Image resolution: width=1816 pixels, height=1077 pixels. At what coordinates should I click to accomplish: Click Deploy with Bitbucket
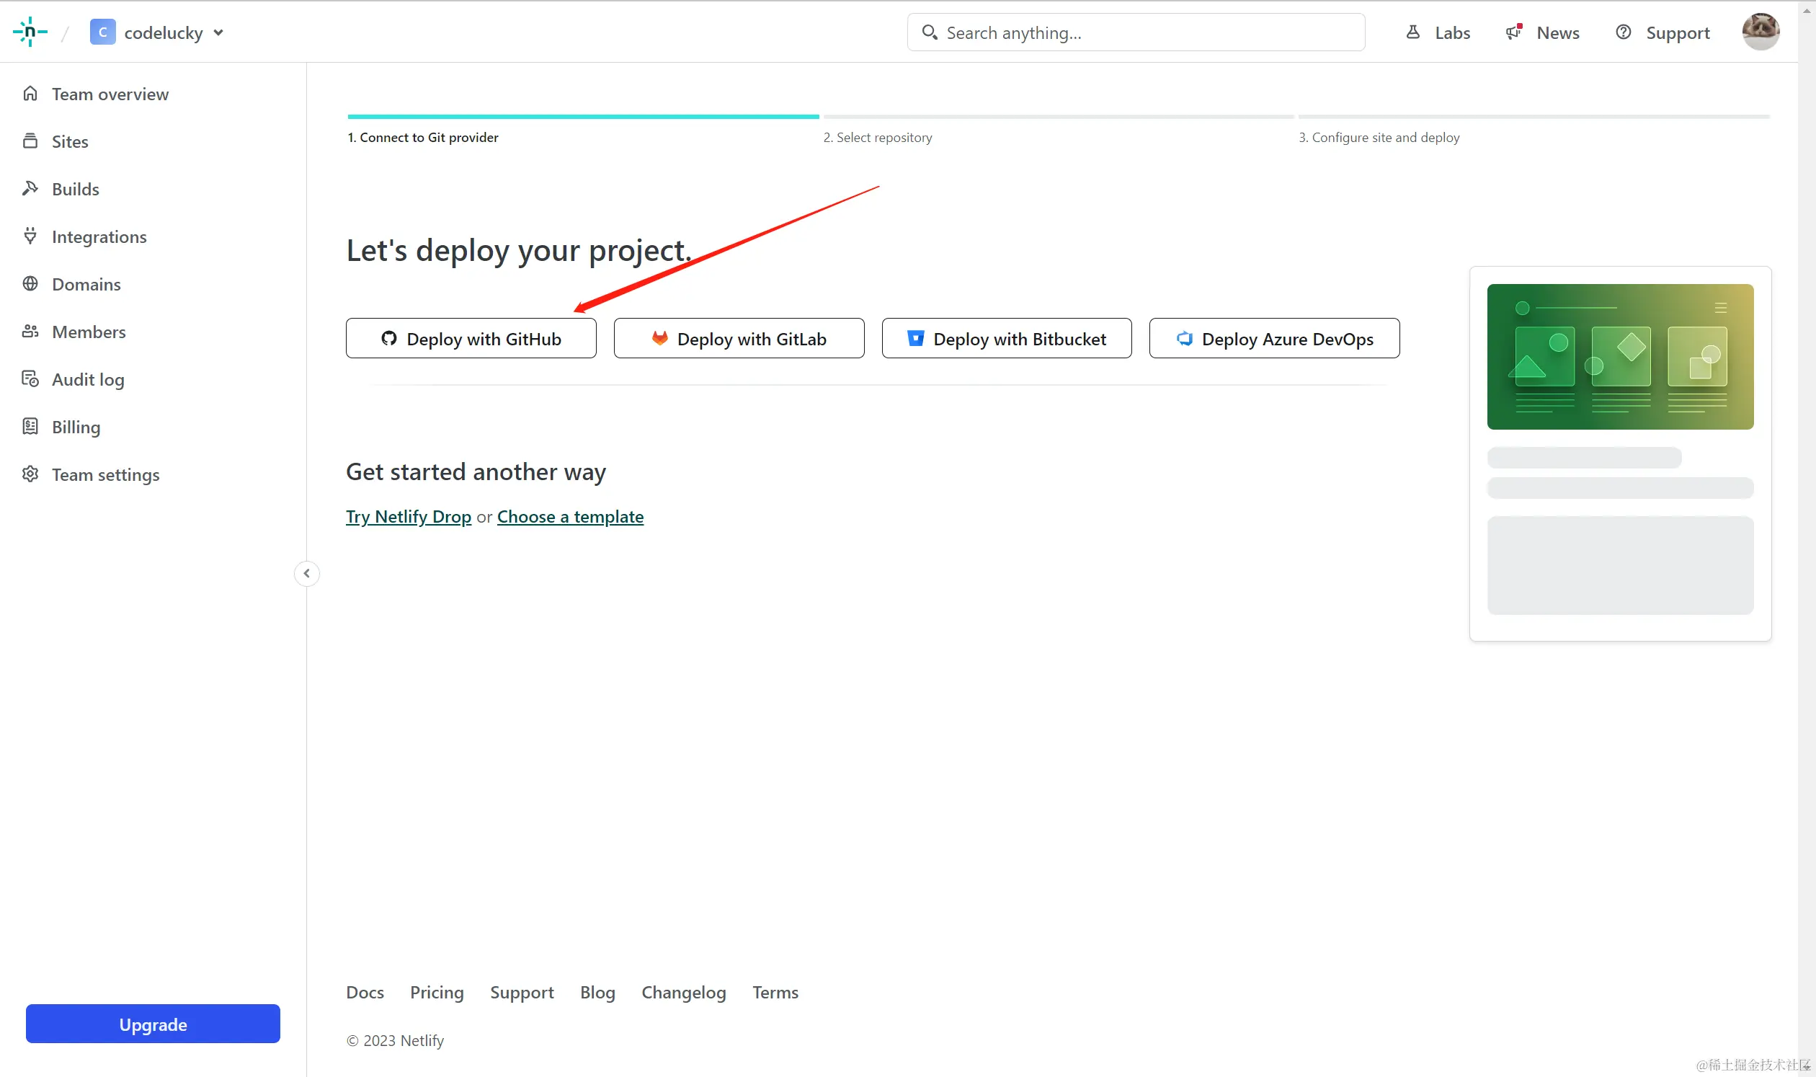coord(1007,338)
